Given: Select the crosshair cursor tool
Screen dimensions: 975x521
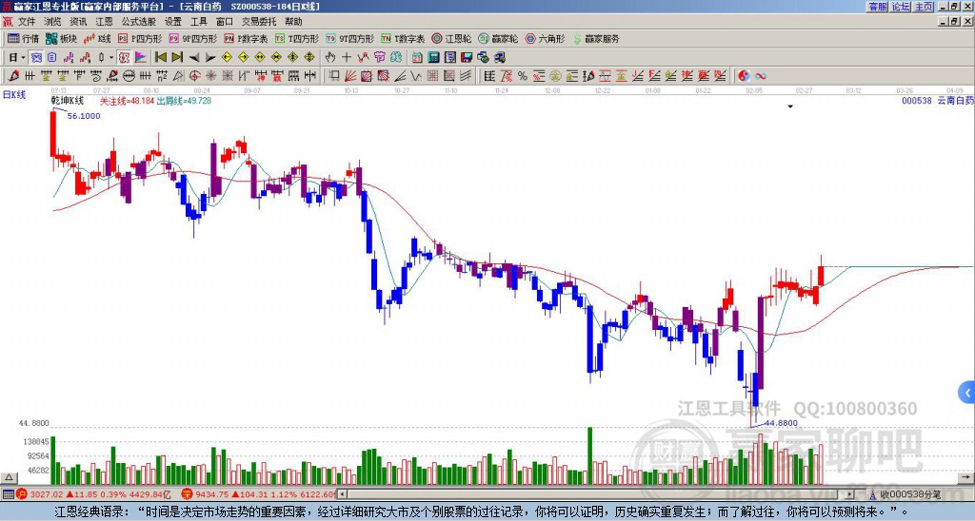Looking at the screenshot, I should point(347,58).
